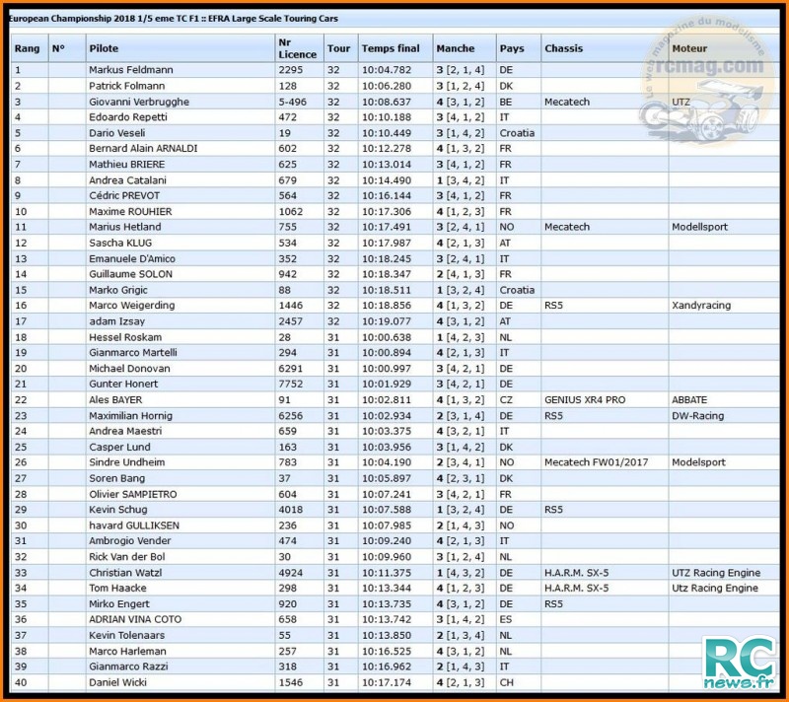Viewport: 789px width, 702px height.
Task: Select Modellsport motor in Marius Hetland's row
Action: 699,227
